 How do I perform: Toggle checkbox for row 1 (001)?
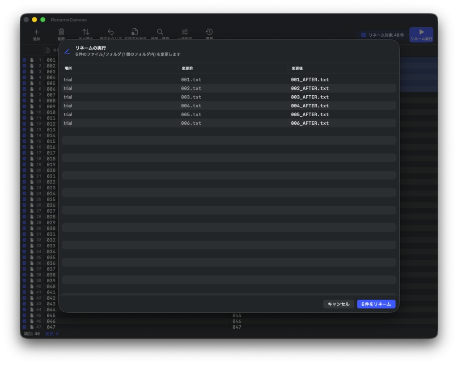[x=25, y=60]
